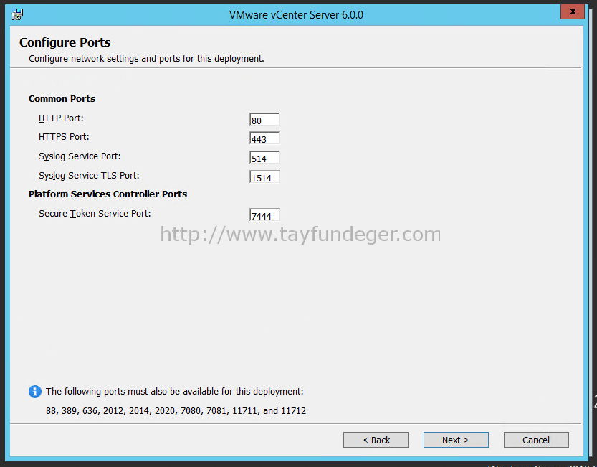Image resolution: width=597 pixels, height=467 pixels.
Task: Click the Secure Token Service Port label
Action: click(x=95, y=214)
